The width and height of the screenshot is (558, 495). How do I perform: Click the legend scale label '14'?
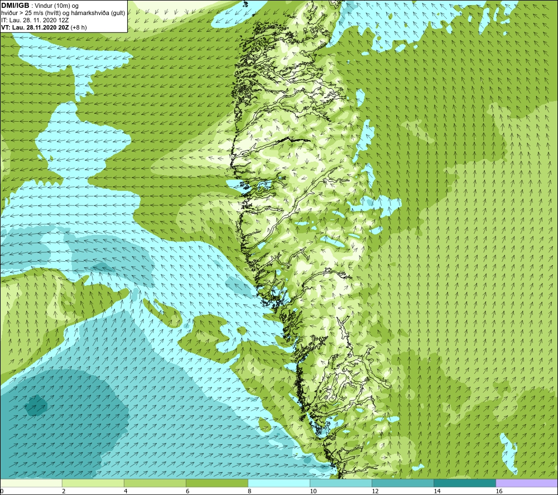[x=437, y=491]
